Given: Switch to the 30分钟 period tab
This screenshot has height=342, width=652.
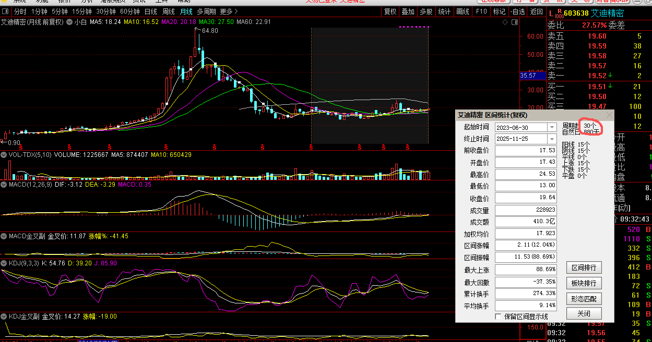Looking at the screenshot, I should click(106, 11).
